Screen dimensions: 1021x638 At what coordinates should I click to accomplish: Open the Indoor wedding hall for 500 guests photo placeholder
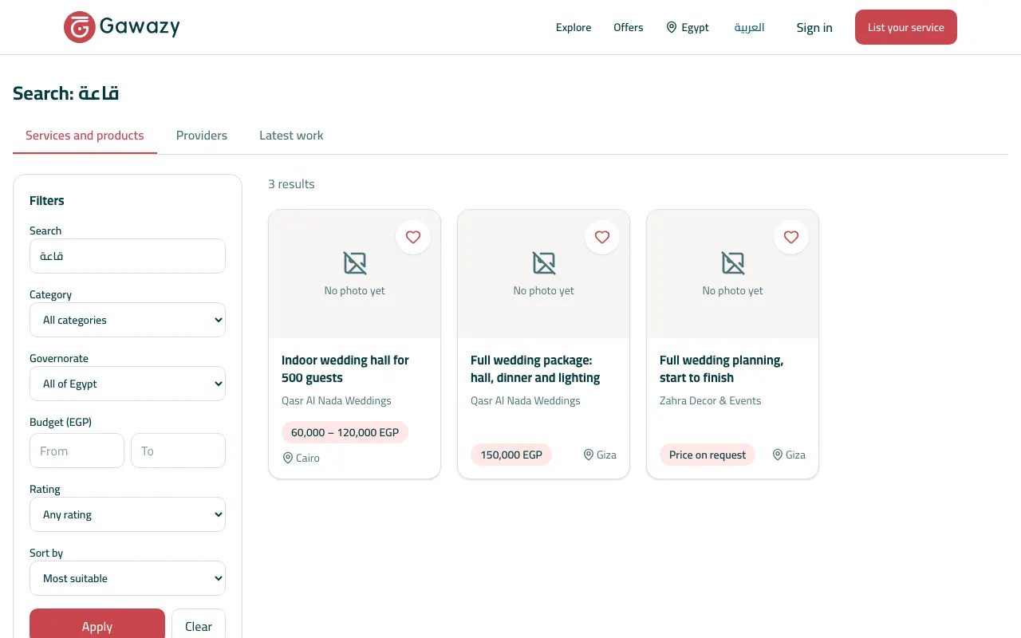355,274
